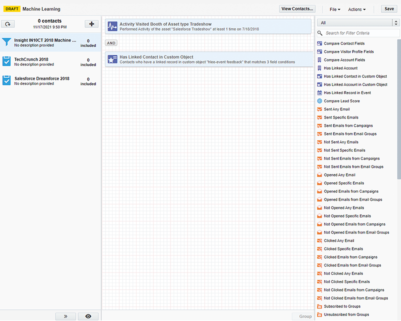The height and width of the screenshot is (321, 401).
Task: Choose Opened Any Email criteria
Action: [x=340, y=175]
